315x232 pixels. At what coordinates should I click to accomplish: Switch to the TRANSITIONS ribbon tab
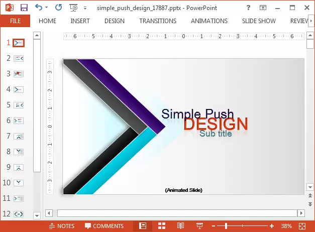158,21
